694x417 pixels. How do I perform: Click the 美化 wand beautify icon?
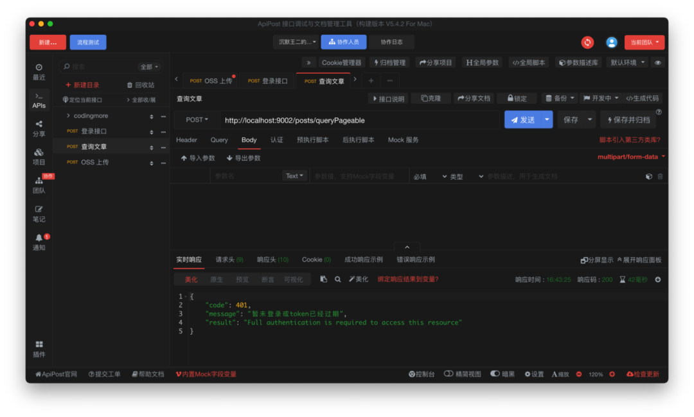[x=359, y=279]
